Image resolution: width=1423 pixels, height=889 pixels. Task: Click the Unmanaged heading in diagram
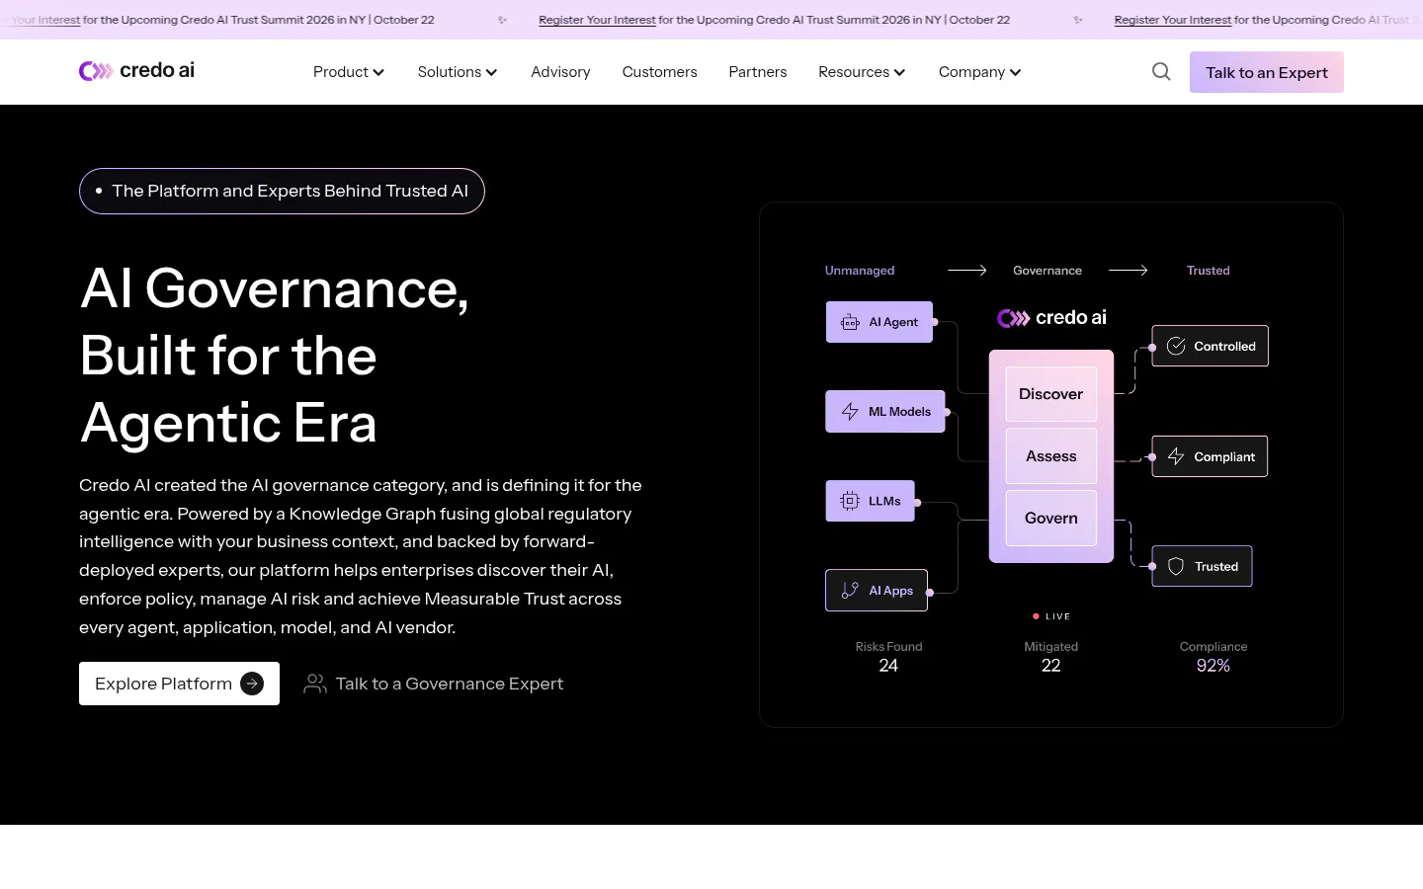[860, 270]
